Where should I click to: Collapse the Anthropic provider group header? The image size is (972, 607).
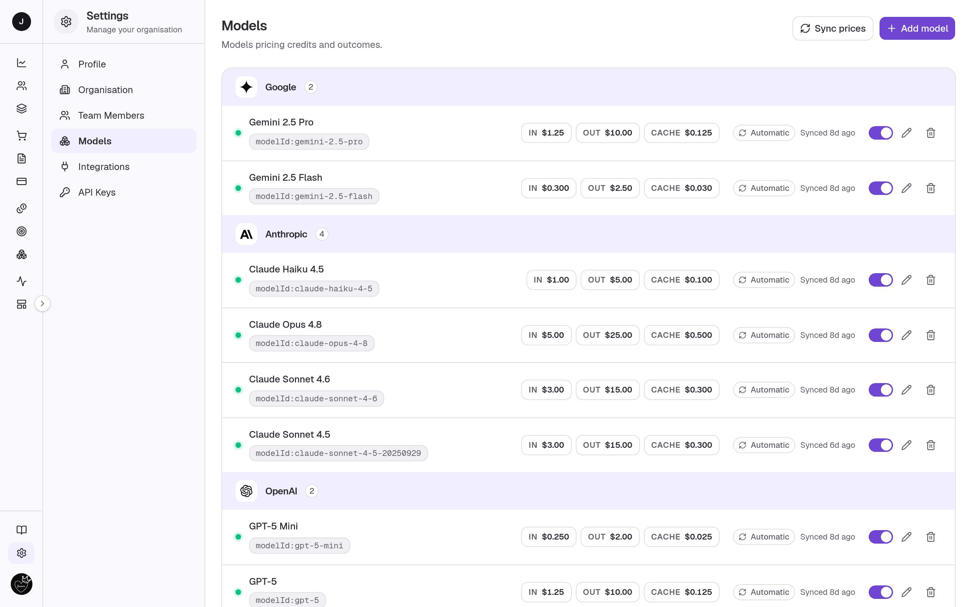(x=588, y=234)
